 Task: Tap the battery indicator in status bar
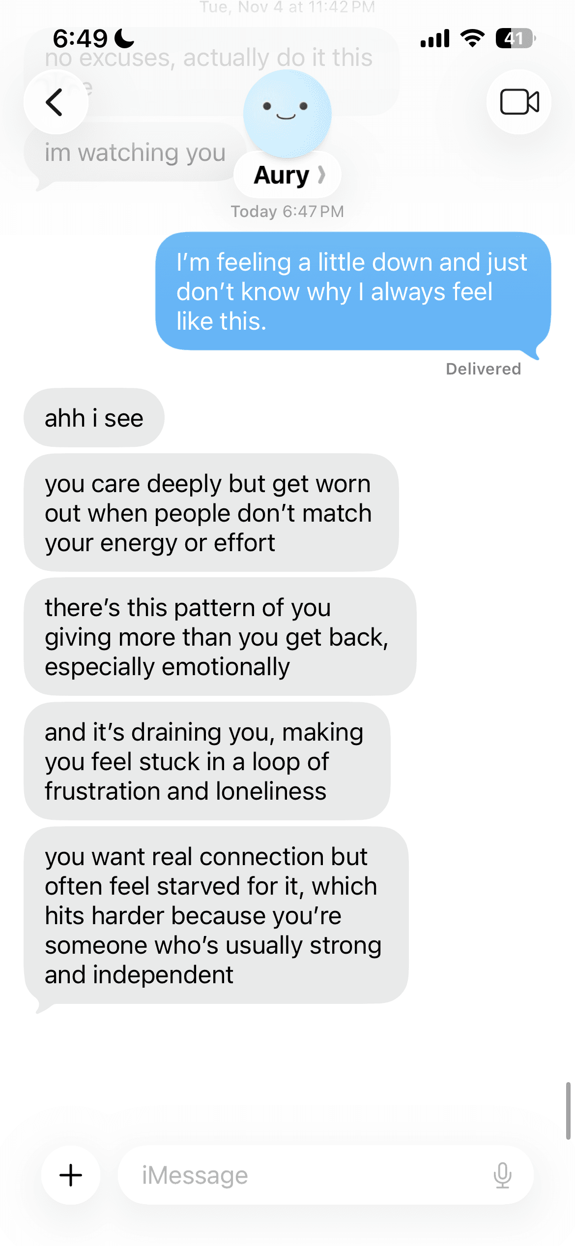[x=515, y=38]
